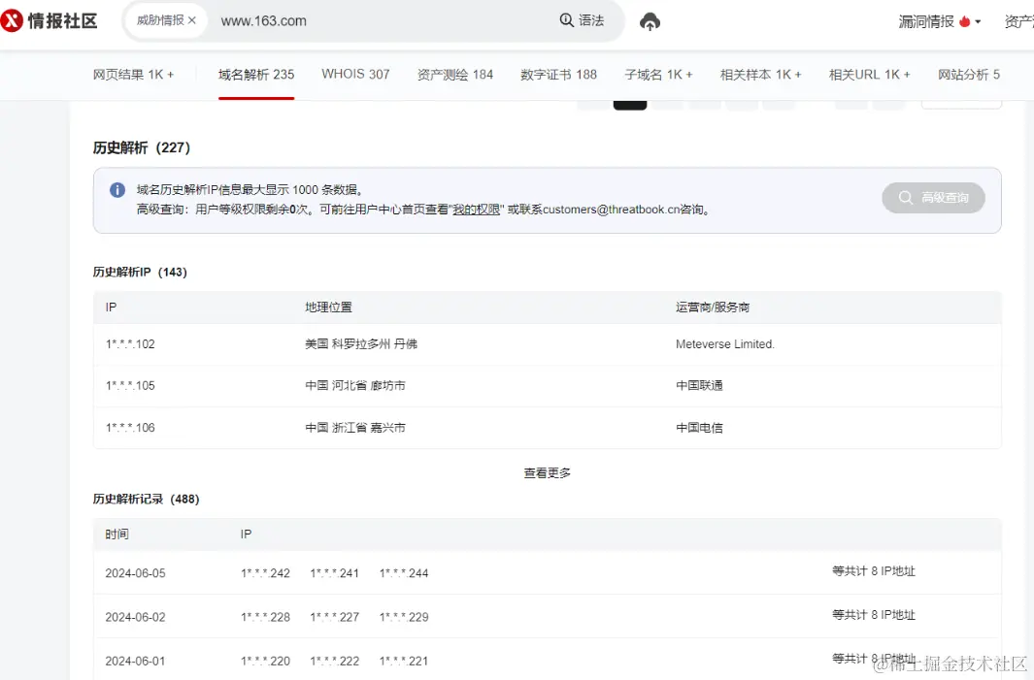1034x680 pixels.
Task: Open the 子域名 1K+ tab
Action: click(x=658, y=75)
